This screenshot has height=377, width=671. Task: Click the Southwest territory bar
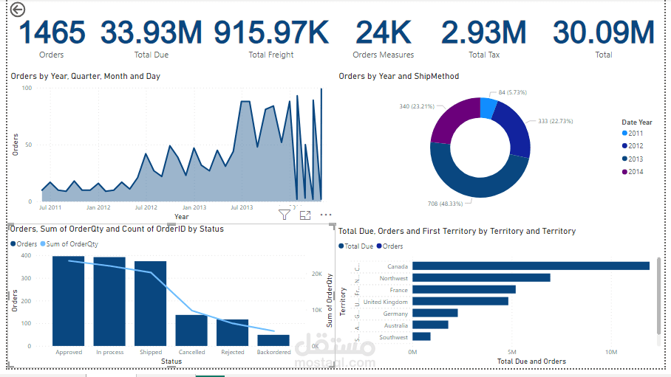[x=421, y=337]
